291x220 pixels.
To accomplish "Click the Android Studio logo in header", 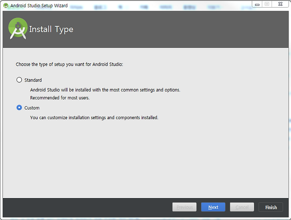I will coord(18,28).
